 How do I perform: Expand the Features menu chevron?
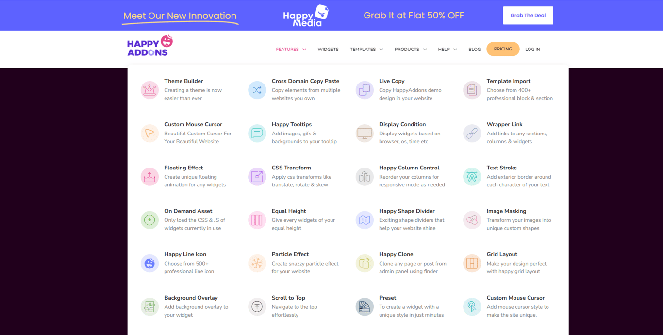pos(304,50)
